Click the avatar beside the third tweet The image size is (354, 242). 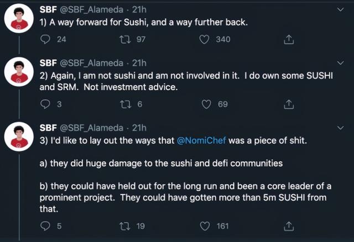pyautogui.click(x=20, y=136)
